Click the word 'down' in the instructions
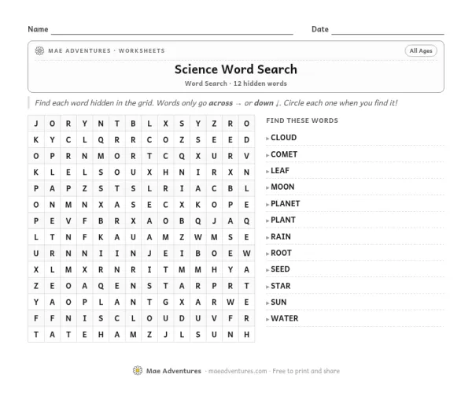Viewport: 472px width, 393px height. 264,103
